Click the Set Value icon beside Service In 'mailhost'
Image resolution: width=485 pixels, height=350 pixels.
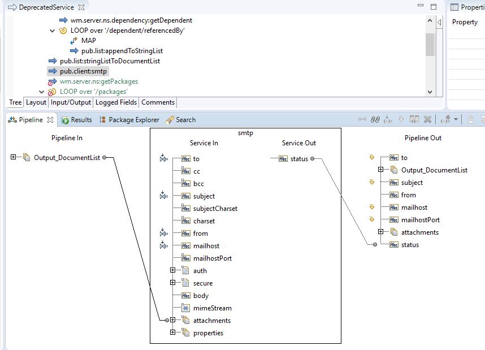point(163,245)
